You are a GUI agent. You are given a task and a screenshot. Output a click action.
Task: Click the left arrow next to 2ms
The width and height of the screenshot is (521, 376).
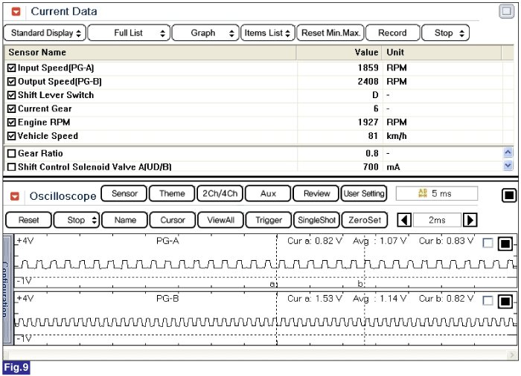(403, 220)
